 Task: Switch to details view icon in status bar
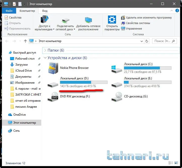(x=171, y=163)
